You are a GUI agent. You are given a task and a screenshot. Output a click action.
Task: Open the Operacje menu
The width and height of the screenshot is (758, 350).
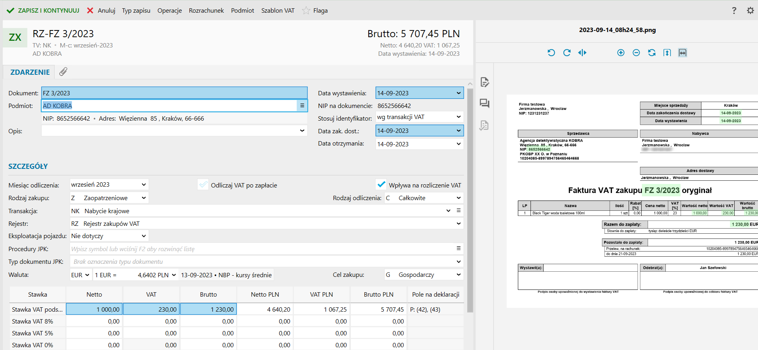pos(169,11)
